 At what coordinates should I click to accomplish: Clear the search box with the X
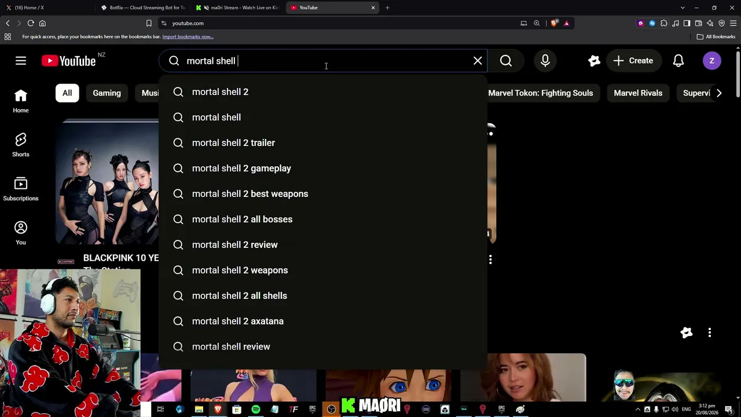478,61
